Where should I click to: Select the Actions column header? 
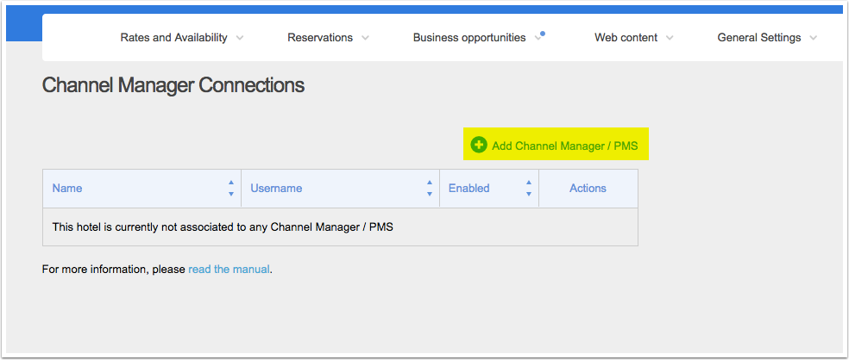(588, 188)
